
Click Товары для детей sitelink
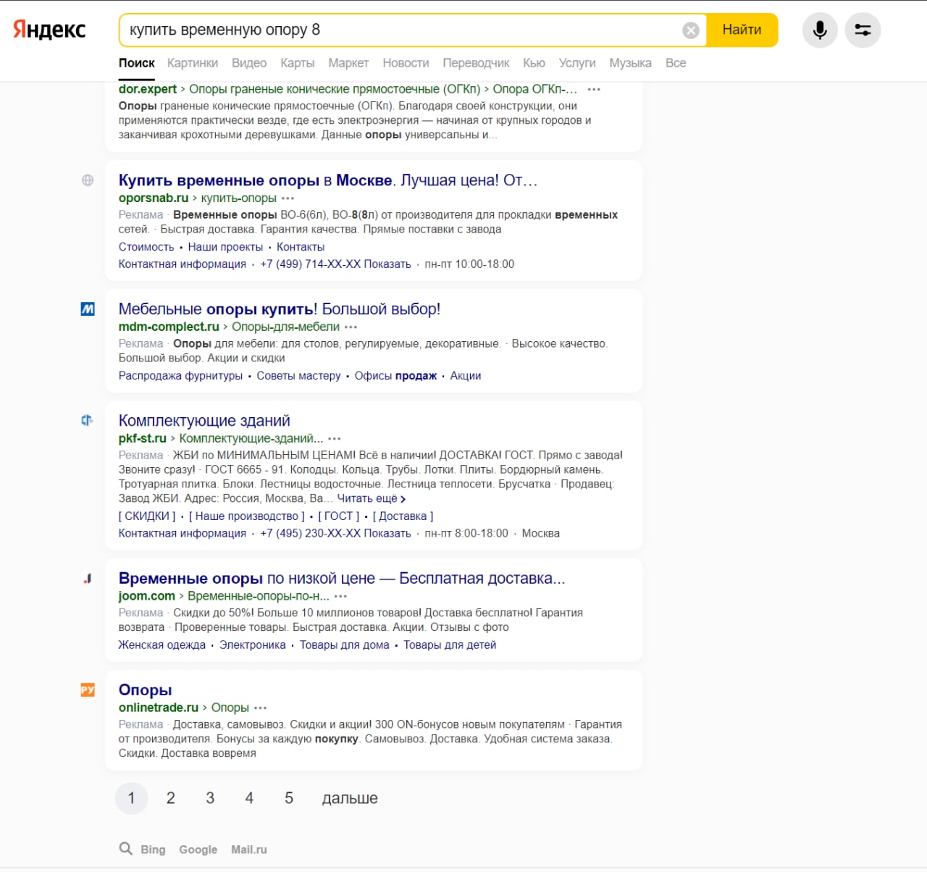click(450, 645)
